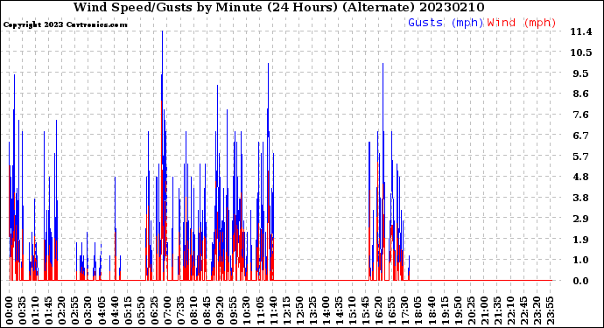Click the 1.0 y-axis value
604x328 pixels.
click(581, 261)
